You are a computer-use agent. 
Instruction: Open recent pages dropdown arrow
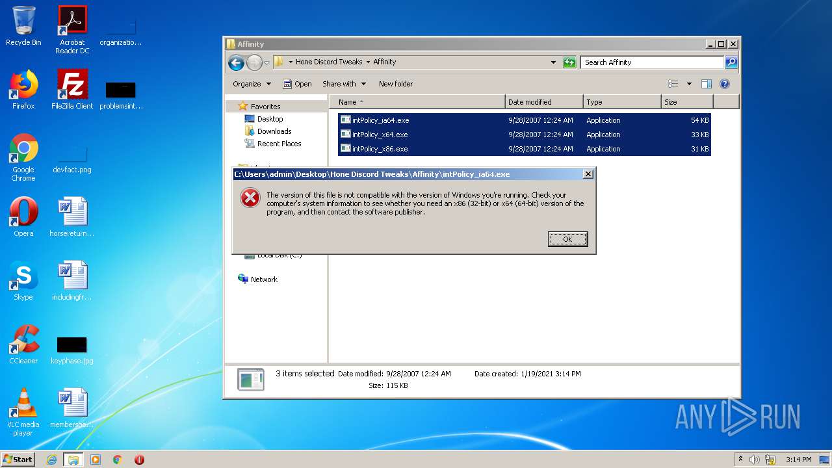266,62
